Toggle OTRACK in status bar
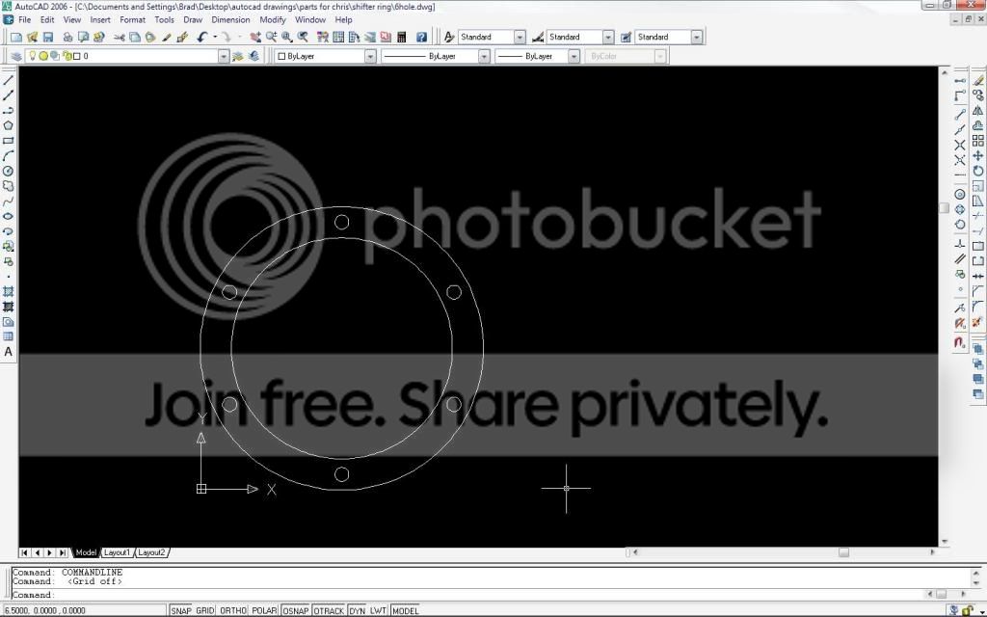 point(329,610)
